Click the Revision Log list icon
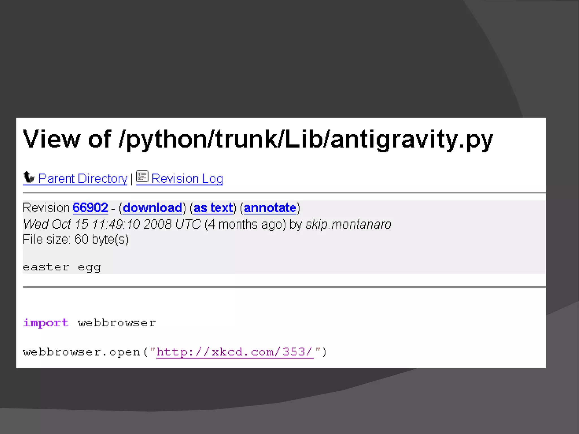This screenshot has width=579, height=434. pos(142,176)
